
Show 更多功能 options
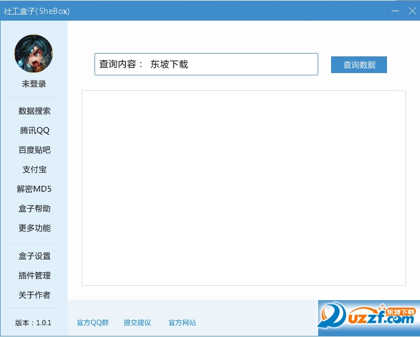pyautogui.click(x=34, y=228)
